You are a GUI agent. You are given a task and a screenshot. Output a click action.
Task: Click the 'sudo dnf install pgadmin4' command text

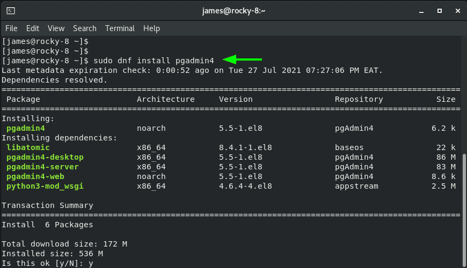click(154, 61)
